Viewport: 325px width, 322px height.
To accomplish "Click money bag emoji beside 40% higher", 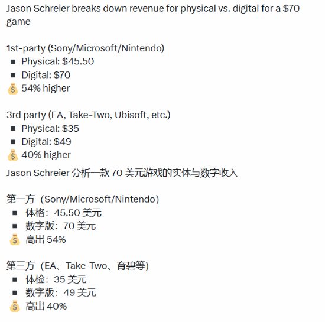I will (13, 155).
